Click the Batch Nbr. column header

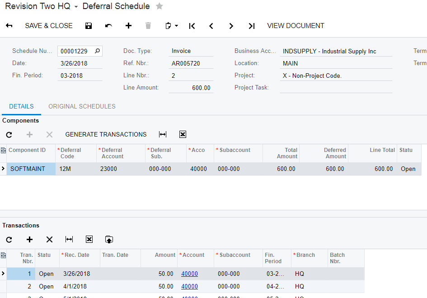[x=346, y=258]
